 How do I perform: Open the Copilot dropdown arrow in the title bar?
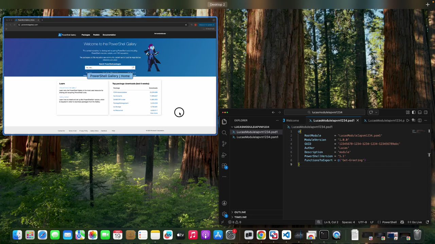(376, 112)
